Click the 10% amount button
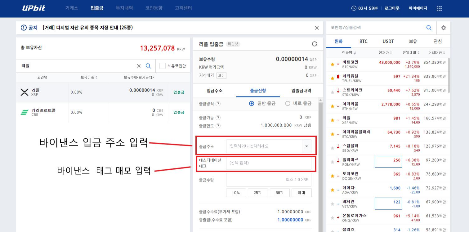The height and width of the screenshot is (232, 469). pos(236,193)
